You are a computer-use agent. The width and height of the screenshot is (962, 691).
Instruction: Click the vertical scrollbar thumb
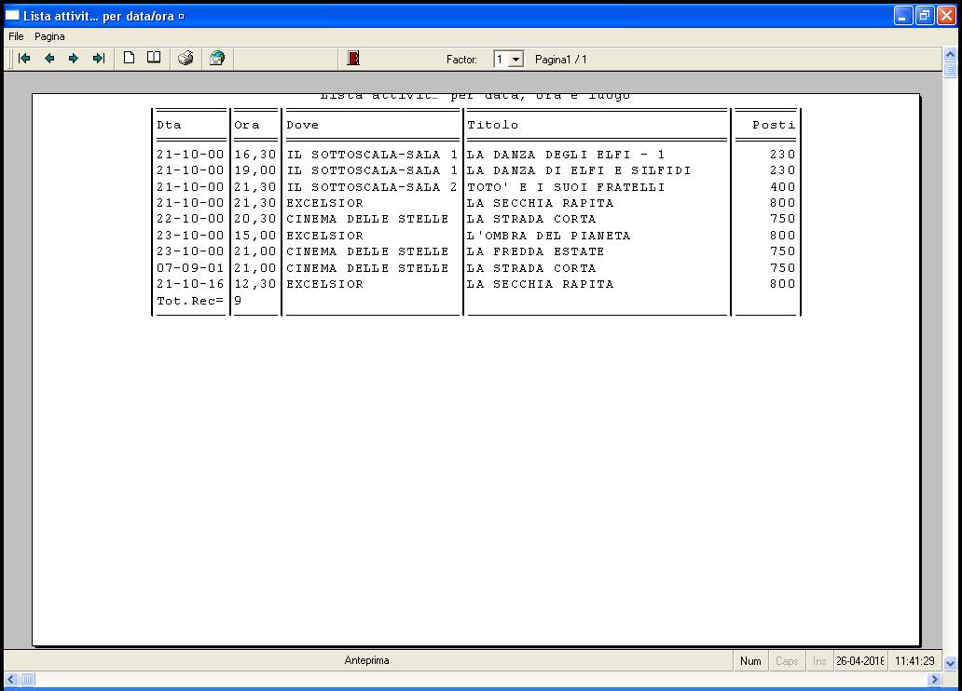coord(950,70)
